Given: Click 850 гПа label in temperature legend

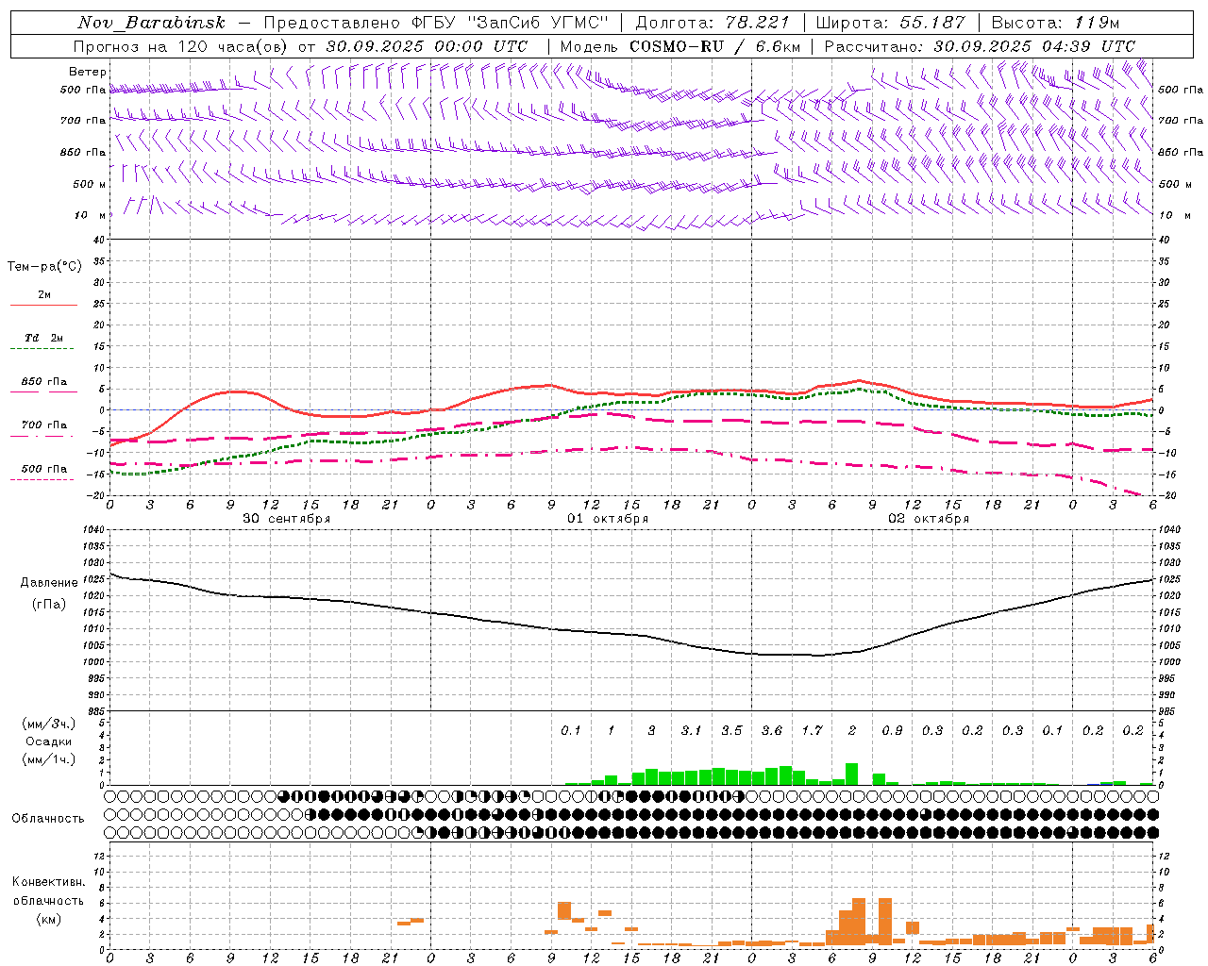Looking at the screenshot, I should pos(44,382).
